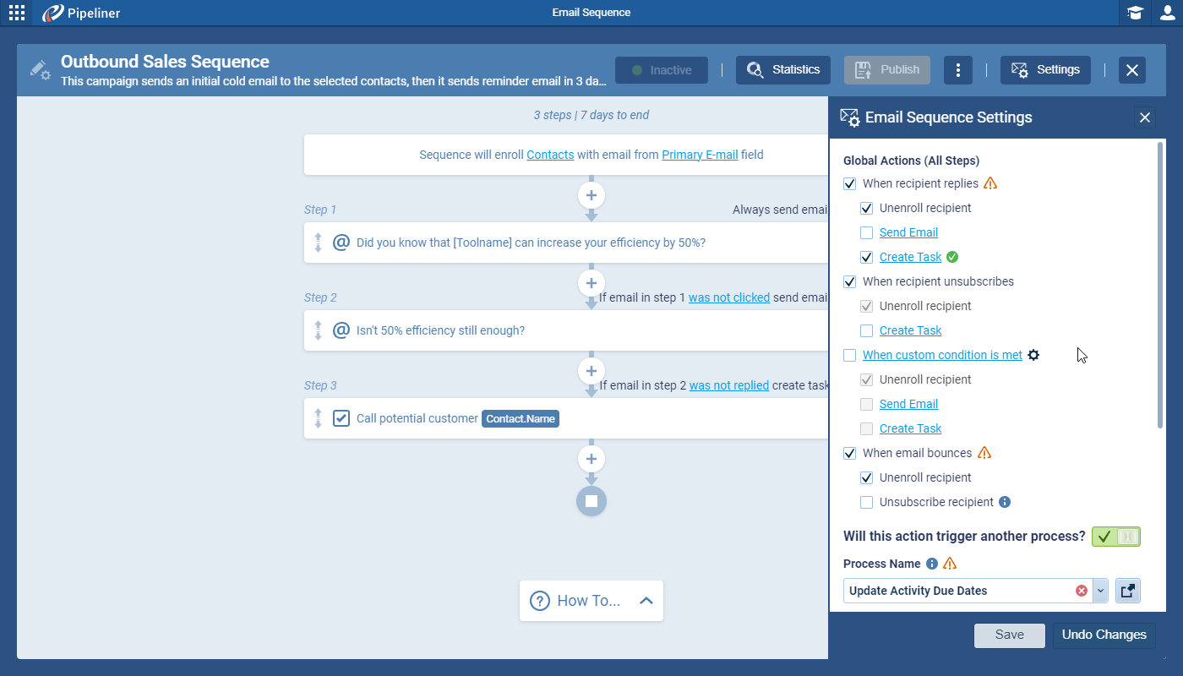The image size is (1183, 676).
Task: Toggle the trigger another process switch
Action: [x=1115, y=537]
